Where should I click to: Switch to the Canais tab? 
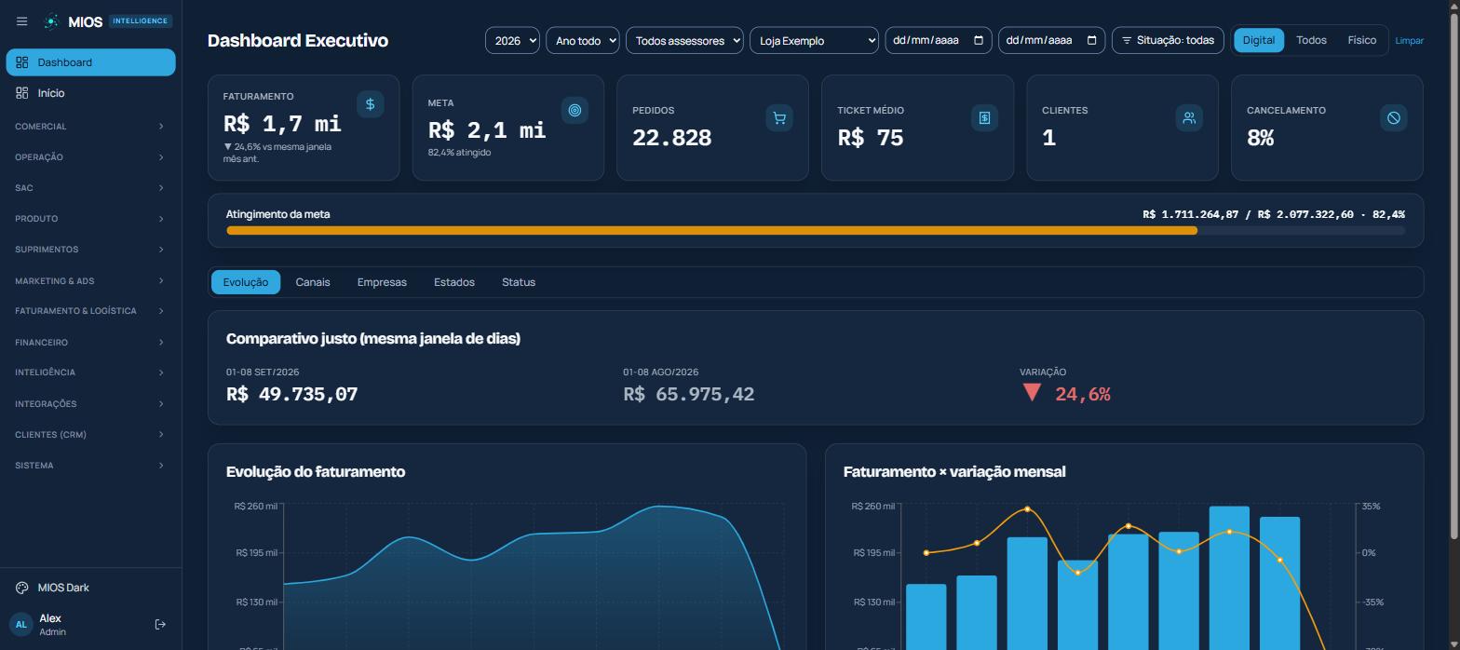point(313,282)
